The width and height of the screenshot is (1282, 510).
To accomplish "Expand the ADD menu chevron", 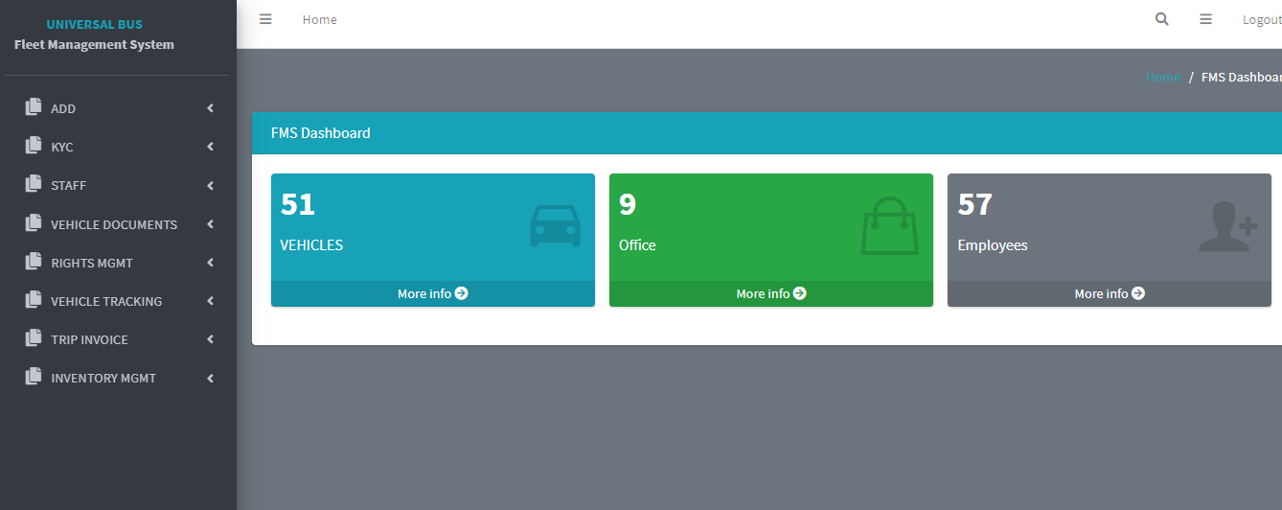I will click(x=210, y=108).
